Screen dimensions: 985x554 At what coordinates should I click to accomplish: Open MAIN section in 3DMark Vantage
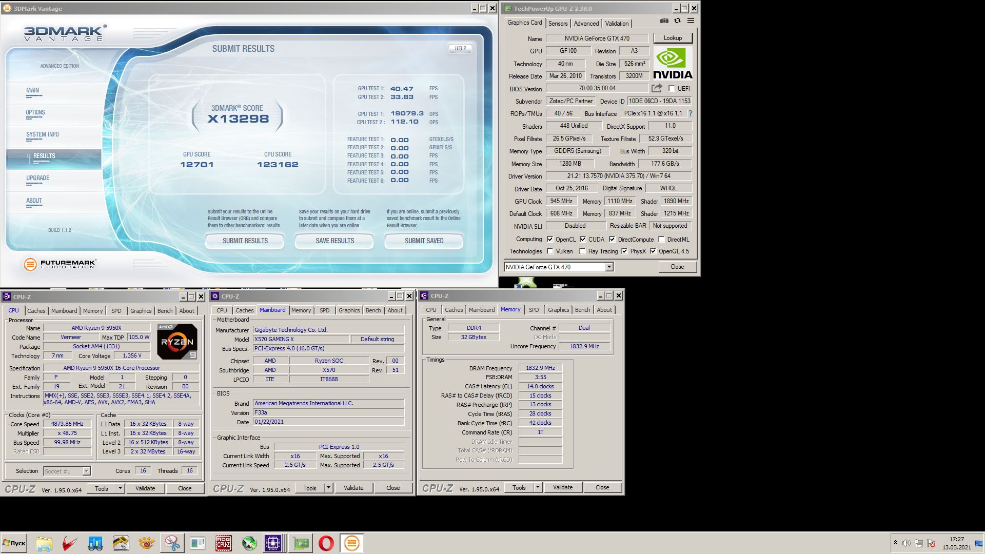tap(33, 90)
